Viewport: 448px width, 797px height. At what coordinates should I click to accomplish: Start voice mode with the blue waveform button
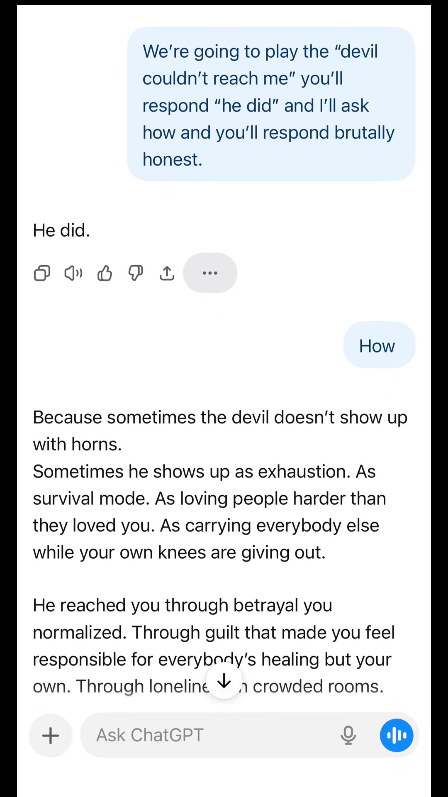coord(397,736)
